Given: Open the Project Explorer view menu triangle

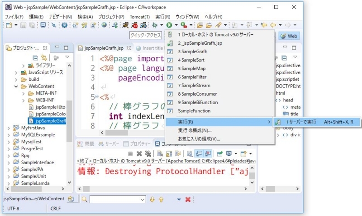Looking at the screenshot, I should pyautogui.click(x=67, y=57).
